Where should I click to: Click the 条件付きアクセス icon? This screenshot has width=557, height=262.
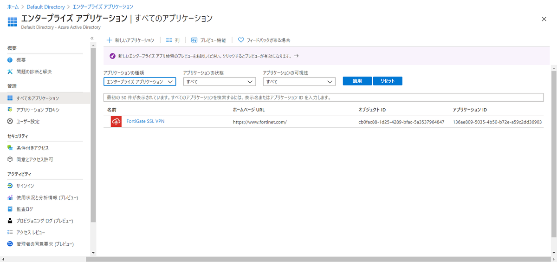click(x=10, y=148)
